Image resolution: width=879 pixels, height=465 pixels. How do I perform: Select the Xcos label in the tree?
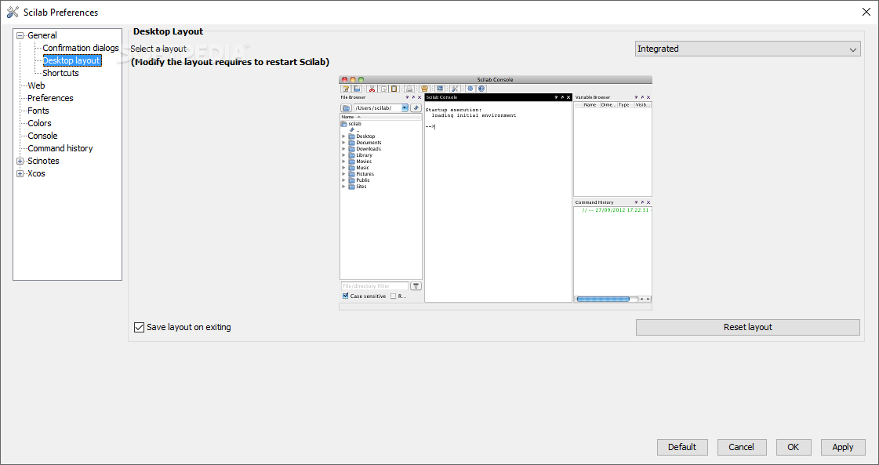point(36,173)
